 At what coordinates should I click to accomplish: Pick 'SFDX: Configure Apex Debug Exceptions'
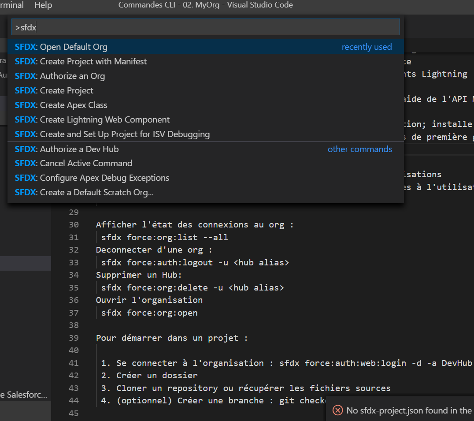click(206, 178)
